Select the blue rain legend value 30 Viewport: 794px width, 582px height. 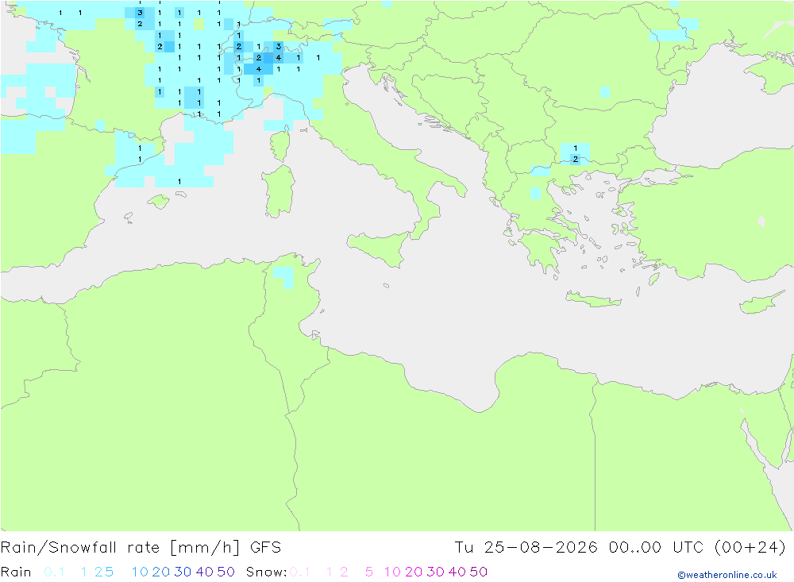pyautogui.click(x=183, y=572)
